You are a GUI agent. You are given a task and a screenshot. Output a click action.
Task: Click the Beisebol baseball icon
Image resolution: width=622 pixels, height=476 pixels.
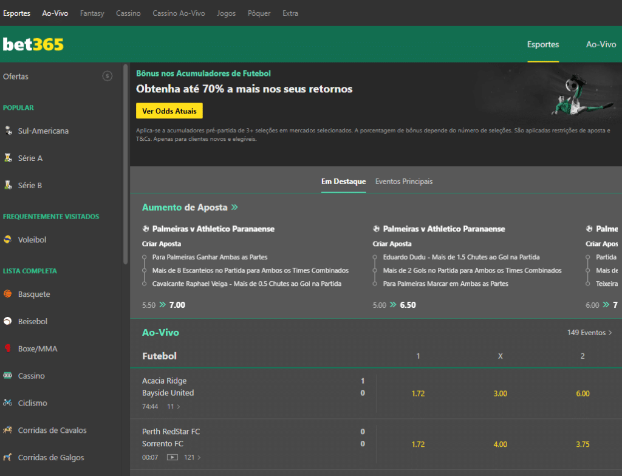7,321
